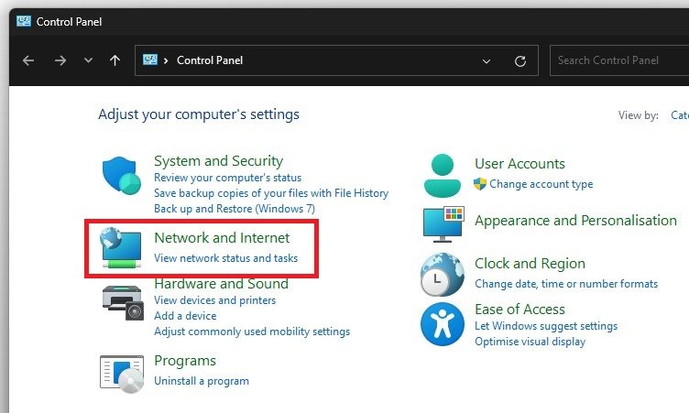Click the Search Control Panel field
This screenshot has width=689, height=413.
[619, 60]
